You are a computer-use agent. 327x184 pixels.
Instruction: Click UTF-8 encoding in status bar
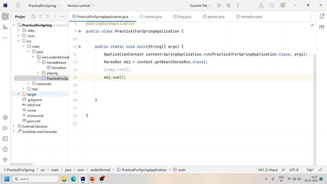point(294,170)
